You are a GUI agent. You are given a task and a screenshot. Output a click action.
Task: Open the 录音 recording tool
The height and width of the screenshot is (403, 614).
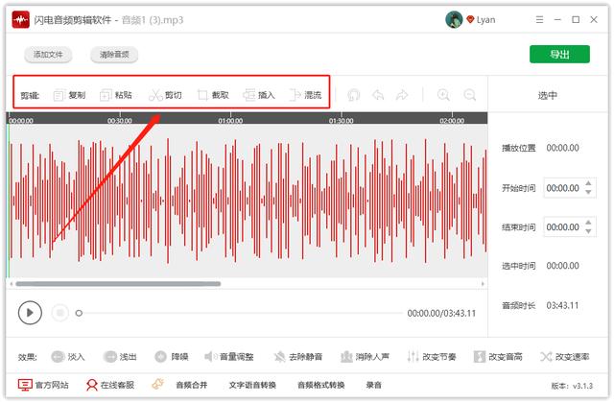[373, 386]
